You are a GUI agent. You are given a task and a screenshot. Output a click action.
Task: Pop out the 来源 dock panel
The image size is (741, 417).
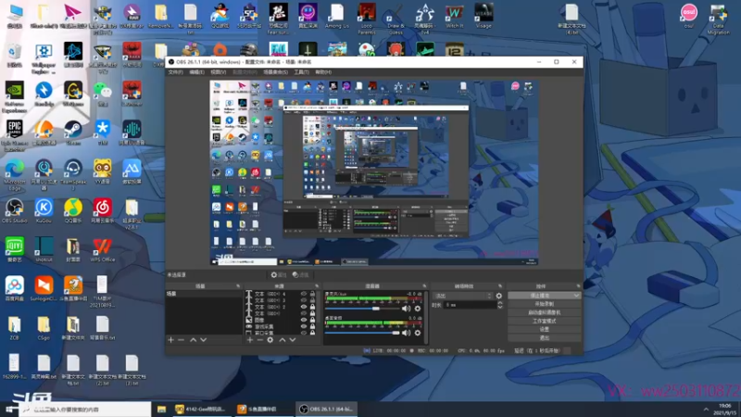317,286
